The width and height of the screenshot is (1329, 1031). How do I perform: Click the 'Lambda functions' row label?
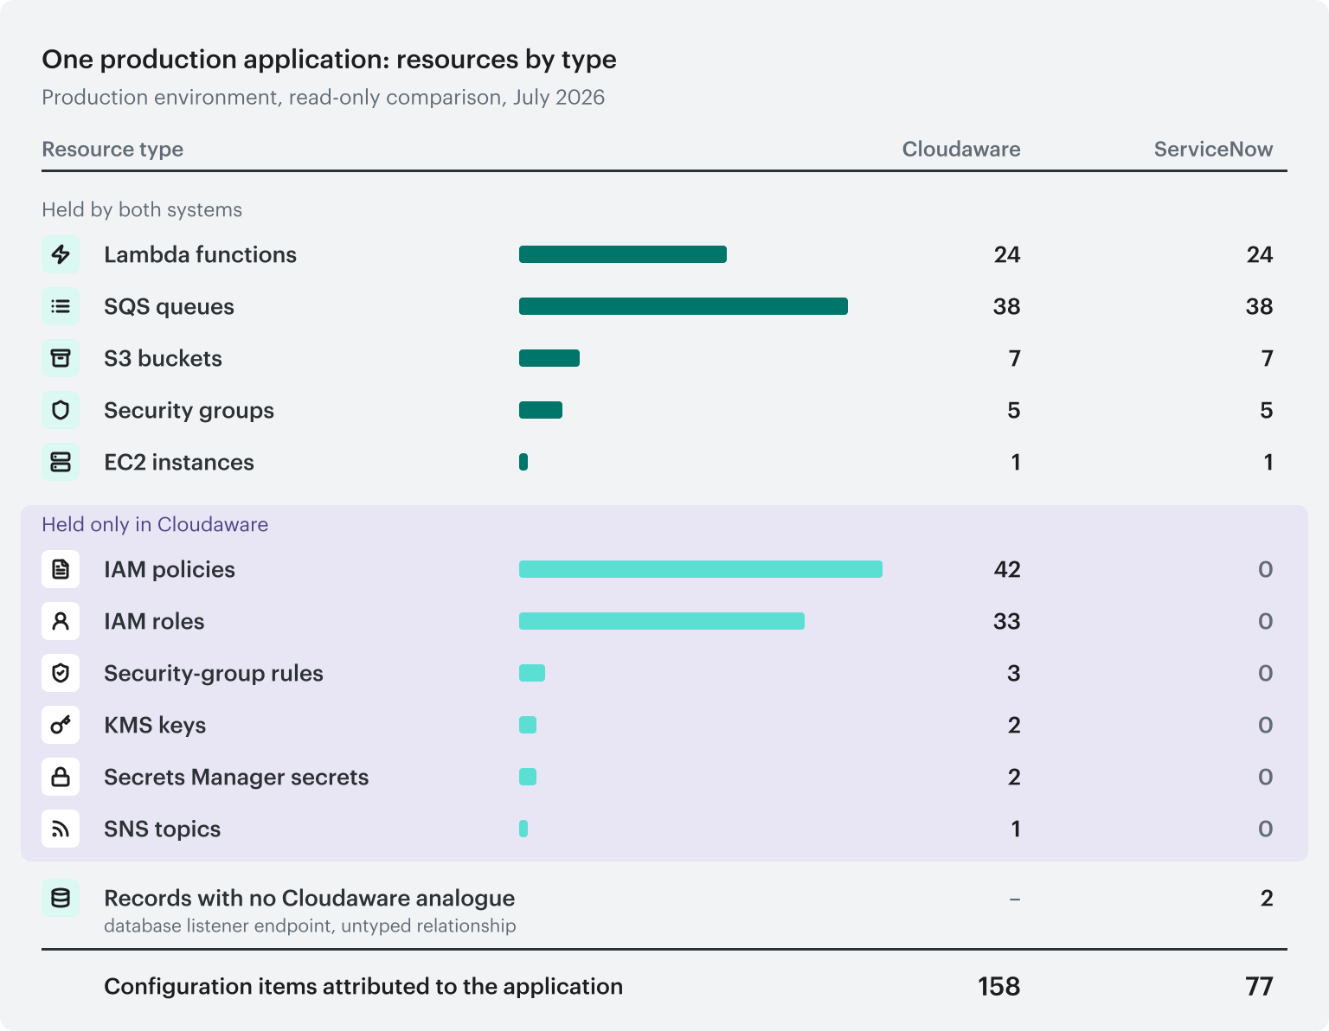[200, 254]
